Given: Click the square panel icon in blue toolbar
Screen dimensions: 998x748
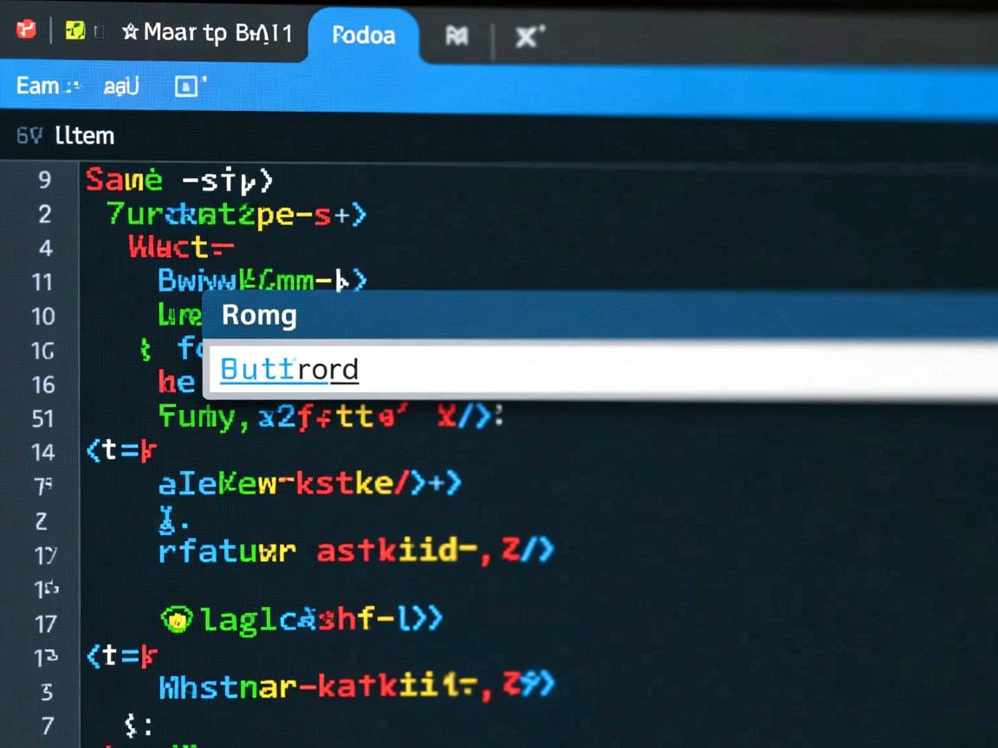Looking at the screenshot, I should [x=185, y=86].
